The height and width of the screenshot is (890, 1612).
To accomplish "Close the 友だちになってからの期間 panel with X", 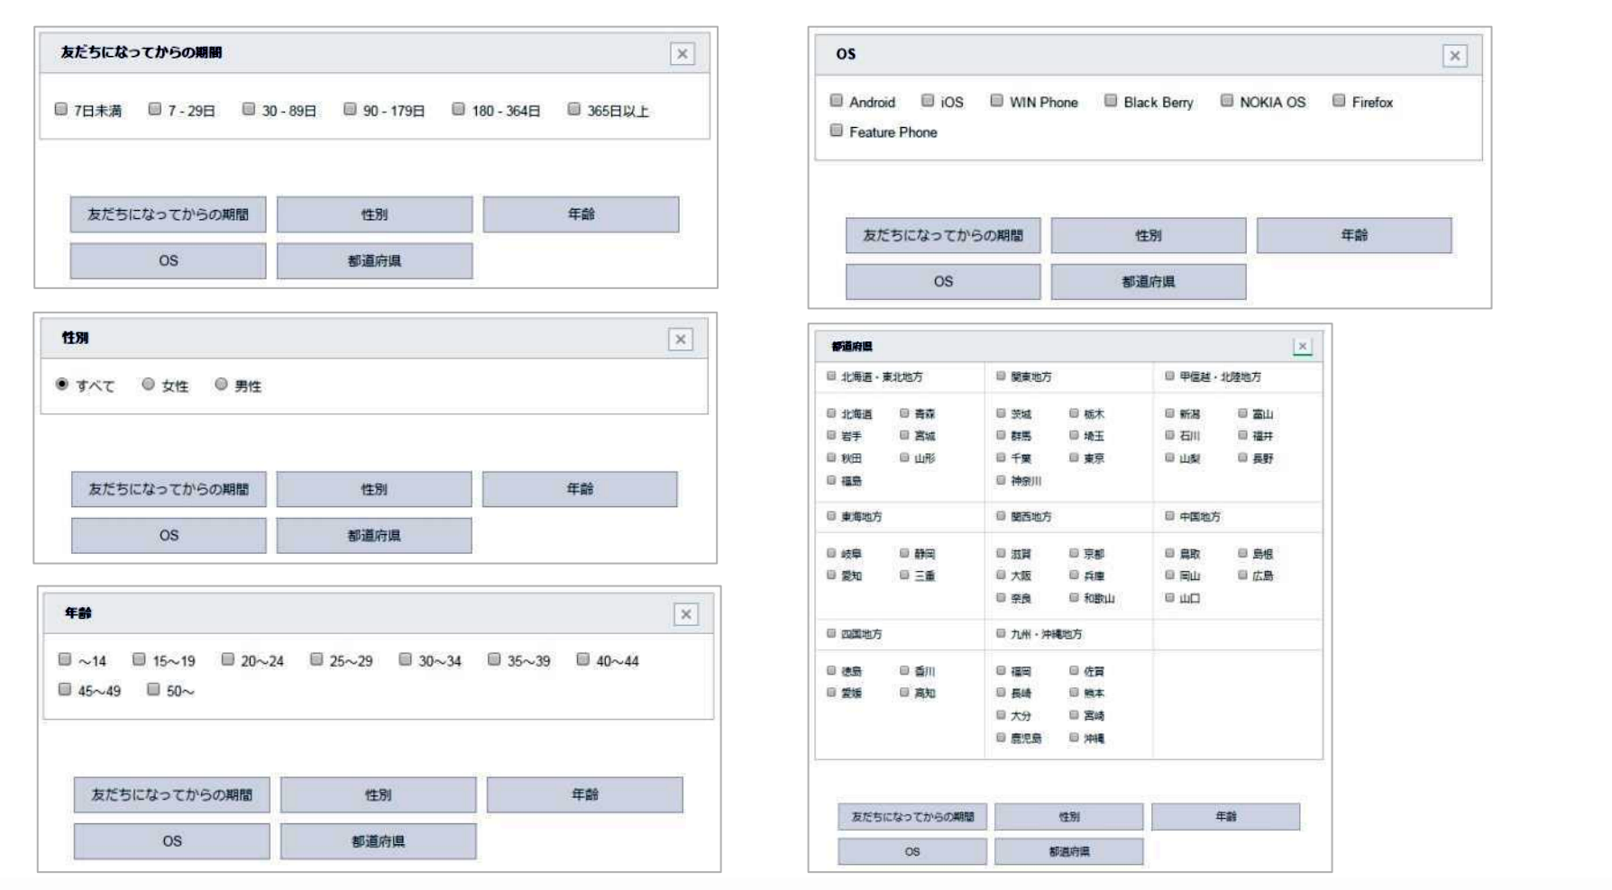I will pyautogui.click(x=682, y=54).
